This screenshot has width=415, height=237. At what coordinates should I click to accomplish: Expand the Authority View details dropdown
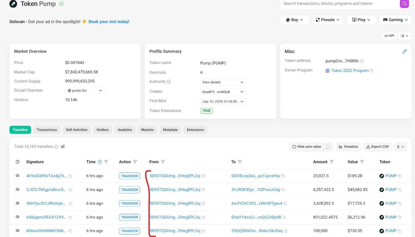(223, 82)
